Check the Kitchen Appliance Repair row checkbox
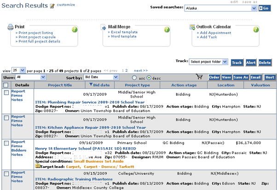 pyautogui.click(x=6, y=118)
